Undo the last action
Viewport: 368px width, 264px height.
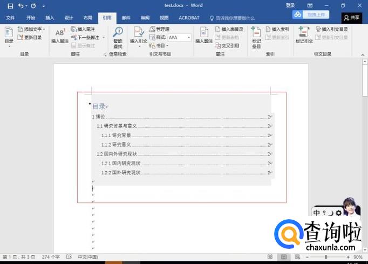click(x=21, y=6)
